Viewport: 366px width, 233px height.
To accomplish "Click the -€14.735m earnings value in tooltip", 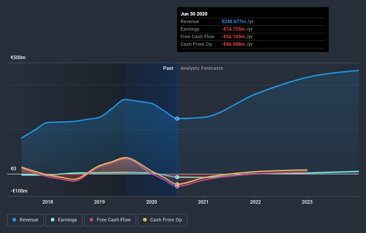I will point(233,29).
